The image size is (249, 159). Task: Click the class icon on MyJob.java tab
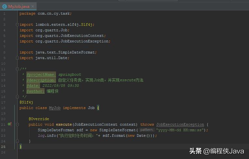(5, 7)
